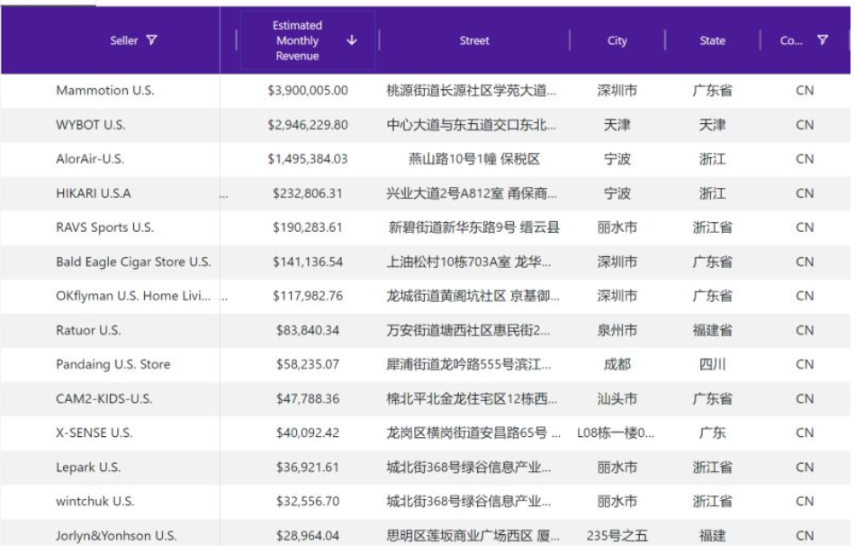Click state cell 福建省 in Ratuor row
The height and width of the screenshot is (552, 855).
[712, 330]
